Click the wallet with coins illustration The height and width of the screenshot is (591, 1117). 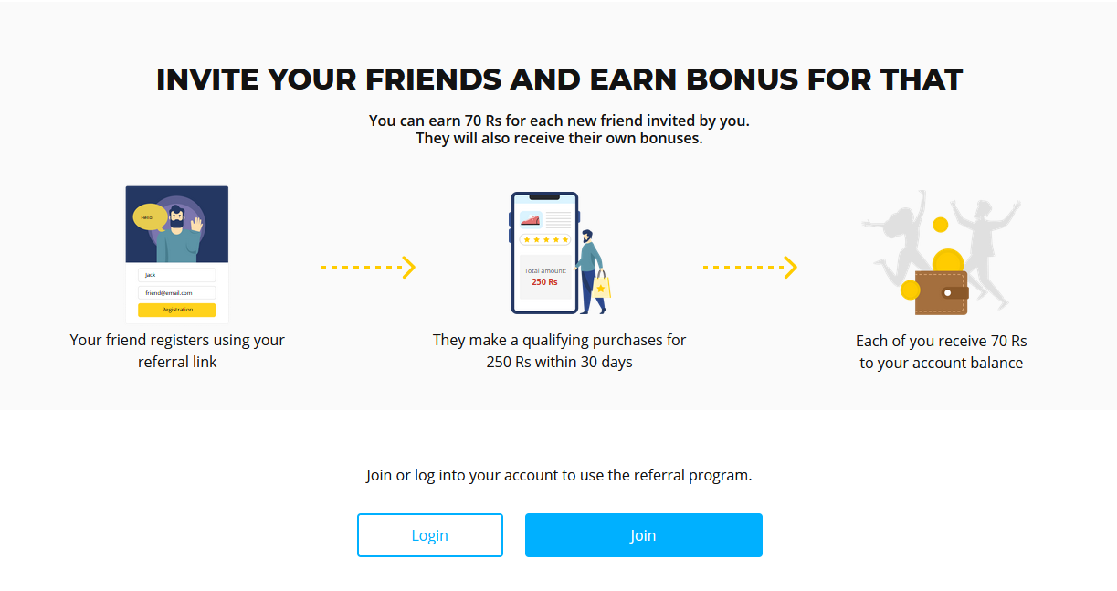pyautogui.click(x=941, y=253)
